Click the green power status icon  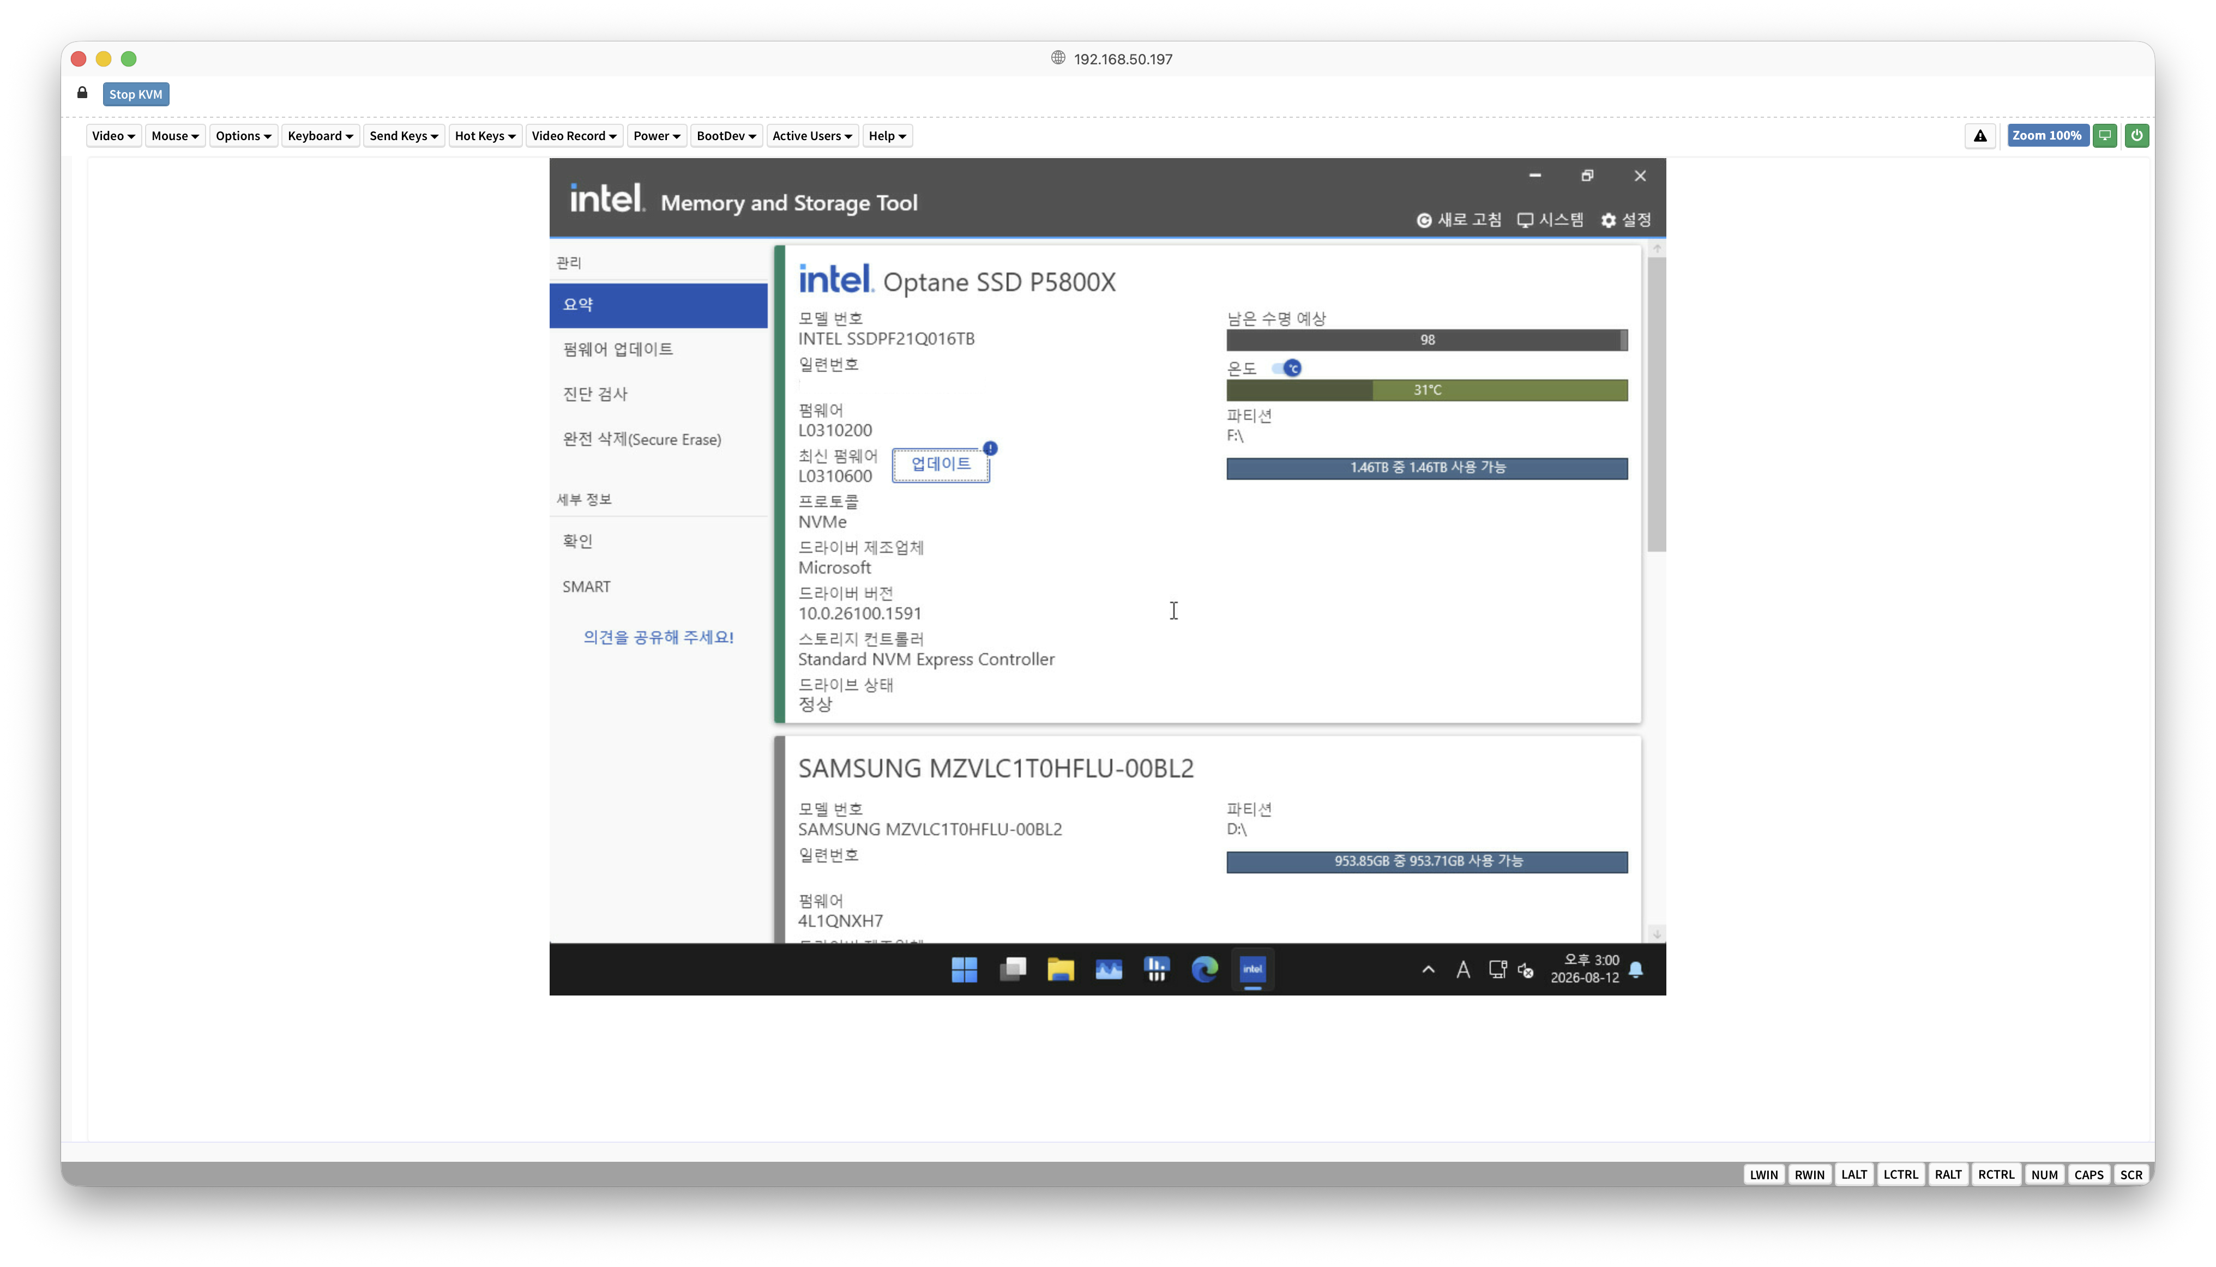[x=2136, y=136]
